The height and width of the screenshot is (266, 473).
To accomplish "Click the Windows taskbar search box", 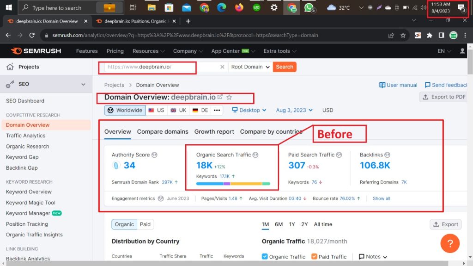I will [x=71, y=7].
